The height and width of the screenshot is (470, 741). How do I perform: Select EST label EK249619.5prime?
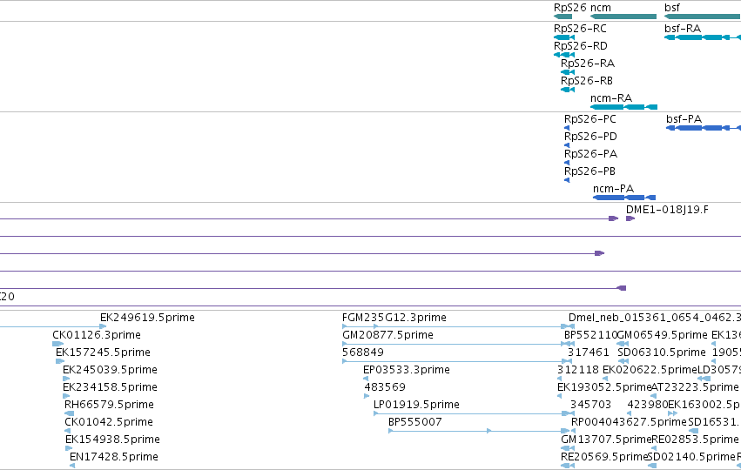pyautogui.click(x=147, y=318)
